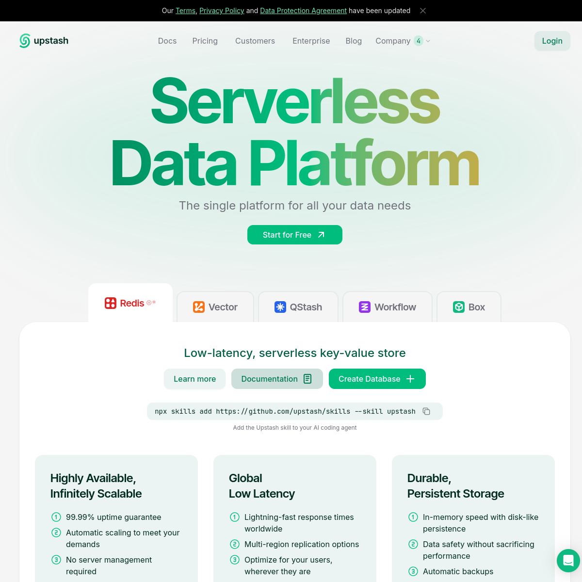Click the Upstash logo
Image resolution: width=582 pixels, height=582 pixels.
44,41
